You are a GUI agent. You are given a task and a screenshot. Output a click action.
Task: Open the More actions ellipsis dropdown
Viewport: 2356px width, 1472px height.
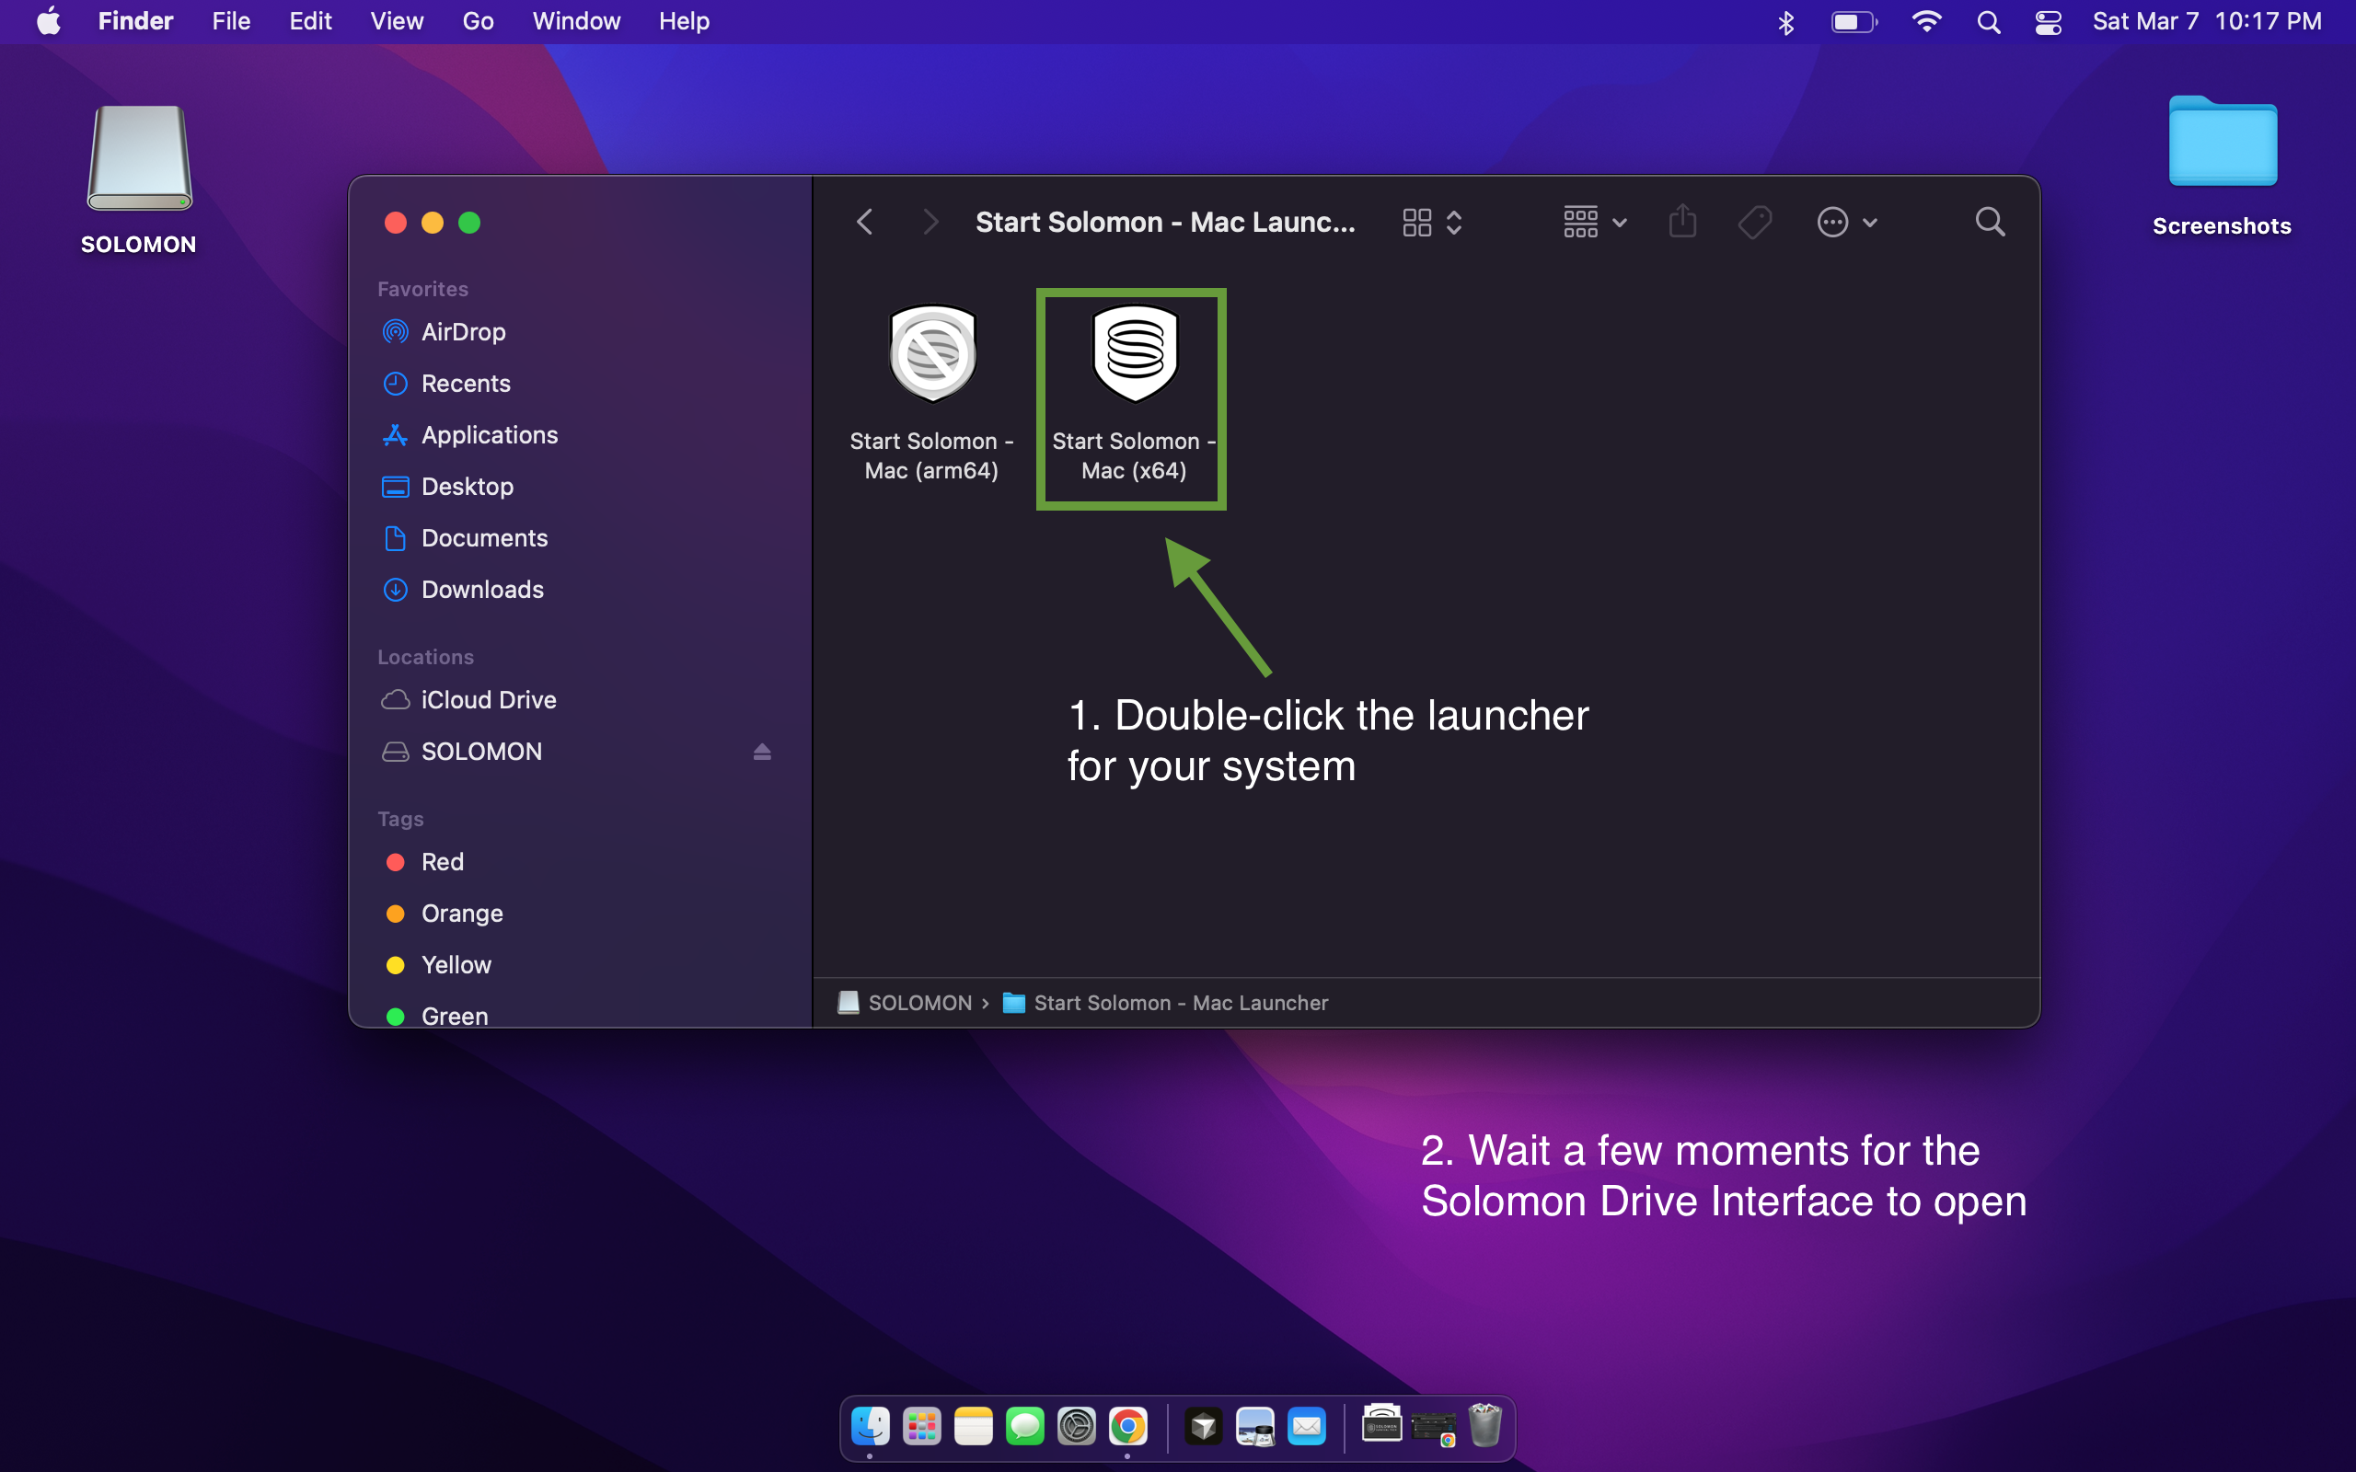(x=1847, y=222)
